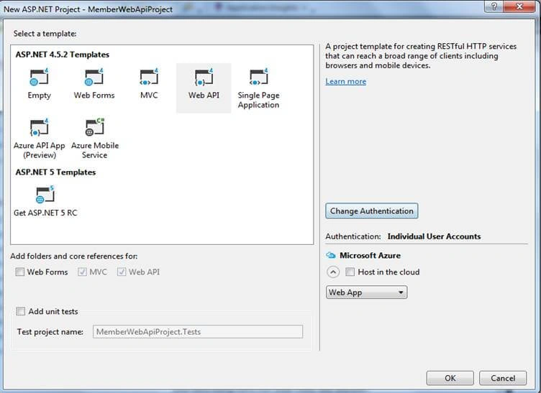541x393 pixels.
Task: Dismiss dialog with Cancel button
Action: [x=503, y=378]
